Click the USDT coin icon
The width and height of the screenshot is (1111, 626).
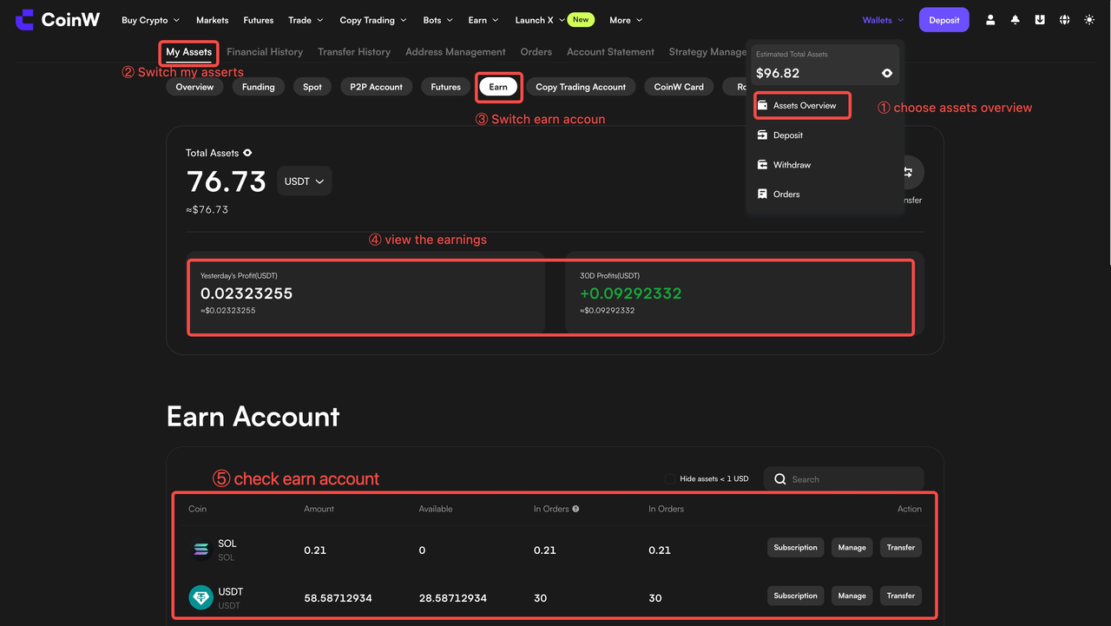[201, 597]
